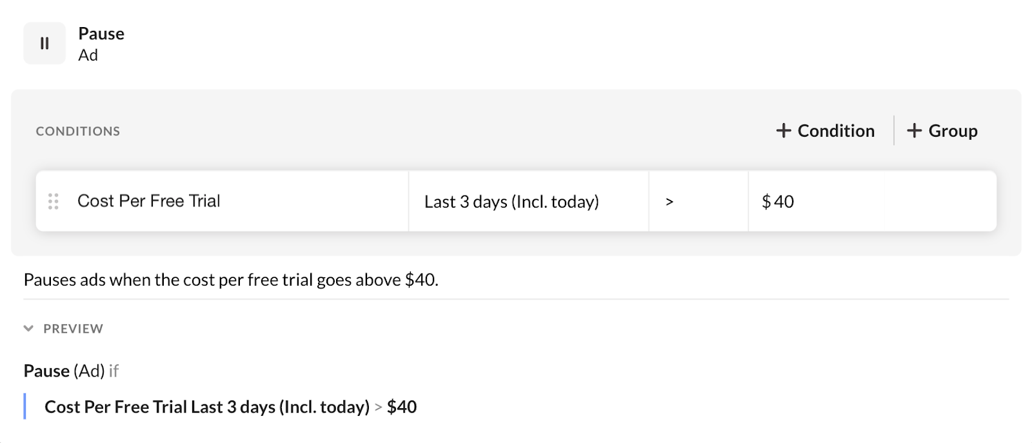Click the plus icon beside Condition
1032x443 pixels.
tap(783, 131)
